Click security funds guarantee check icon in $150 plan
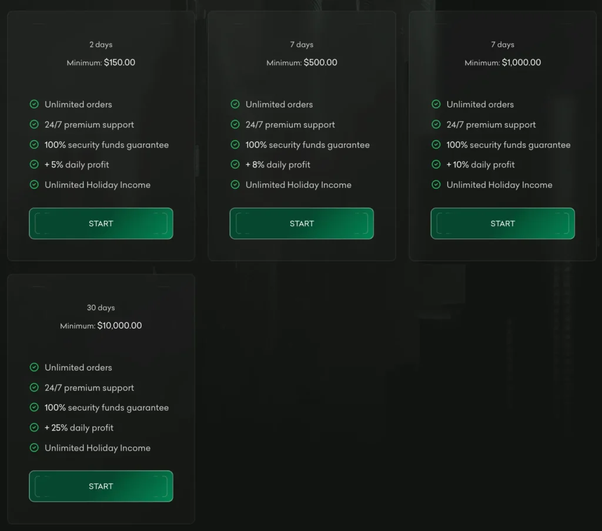Screen dimensions: 602x531 tap(34, 144)
